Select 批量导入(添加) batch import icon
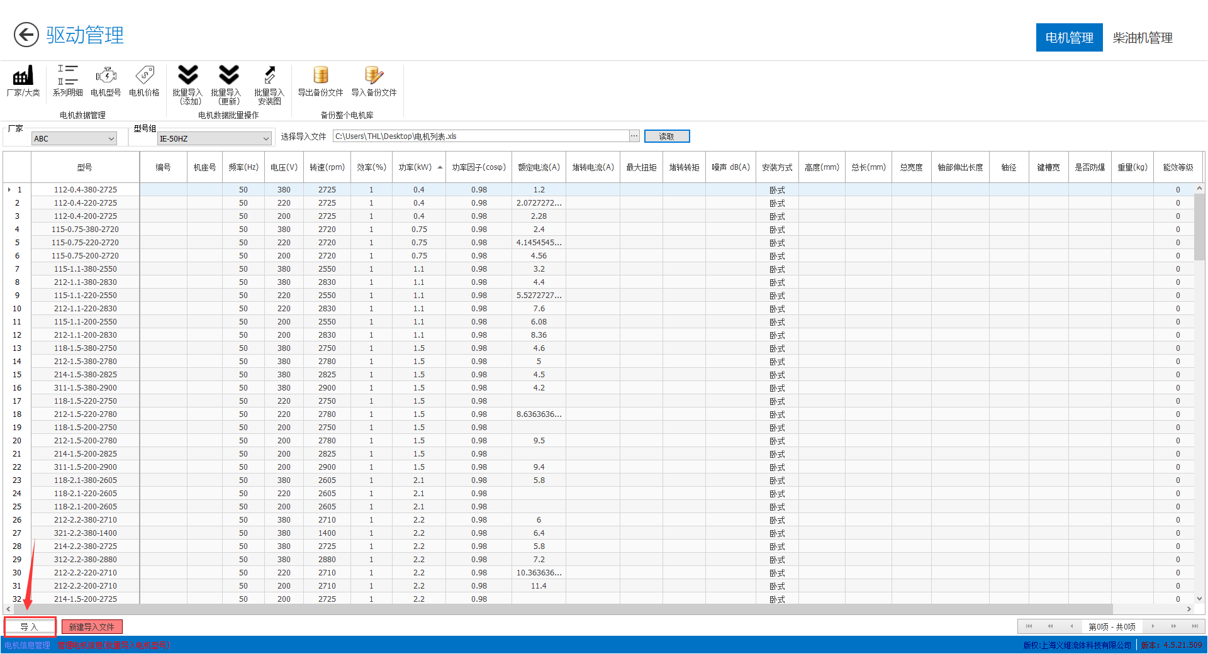The width and height of the screenshot is (1208, 654). pos(187,84)
